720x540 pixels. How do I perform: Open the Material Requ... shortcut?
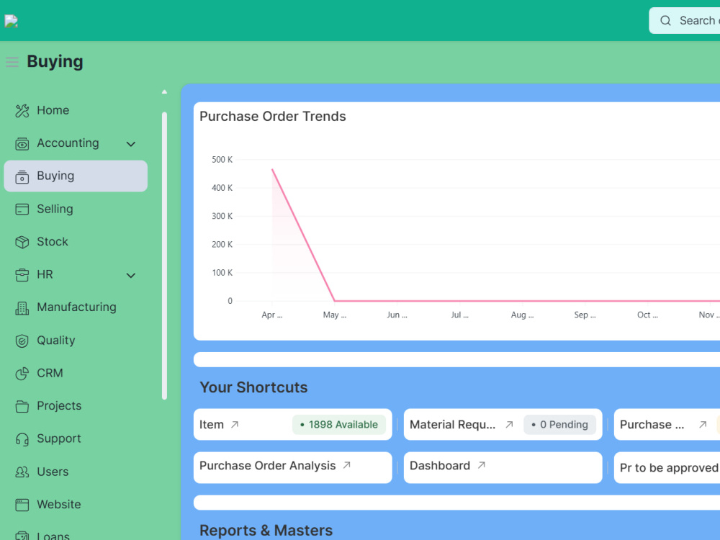[503, 424]
